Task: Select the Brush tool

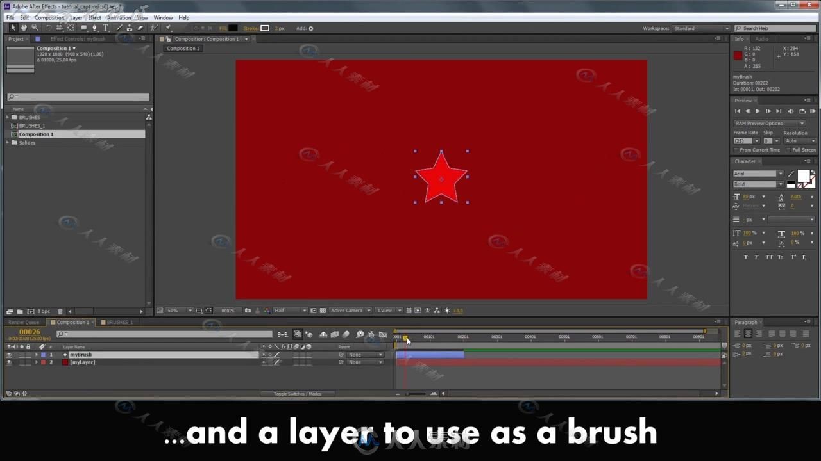Action: 120,28
